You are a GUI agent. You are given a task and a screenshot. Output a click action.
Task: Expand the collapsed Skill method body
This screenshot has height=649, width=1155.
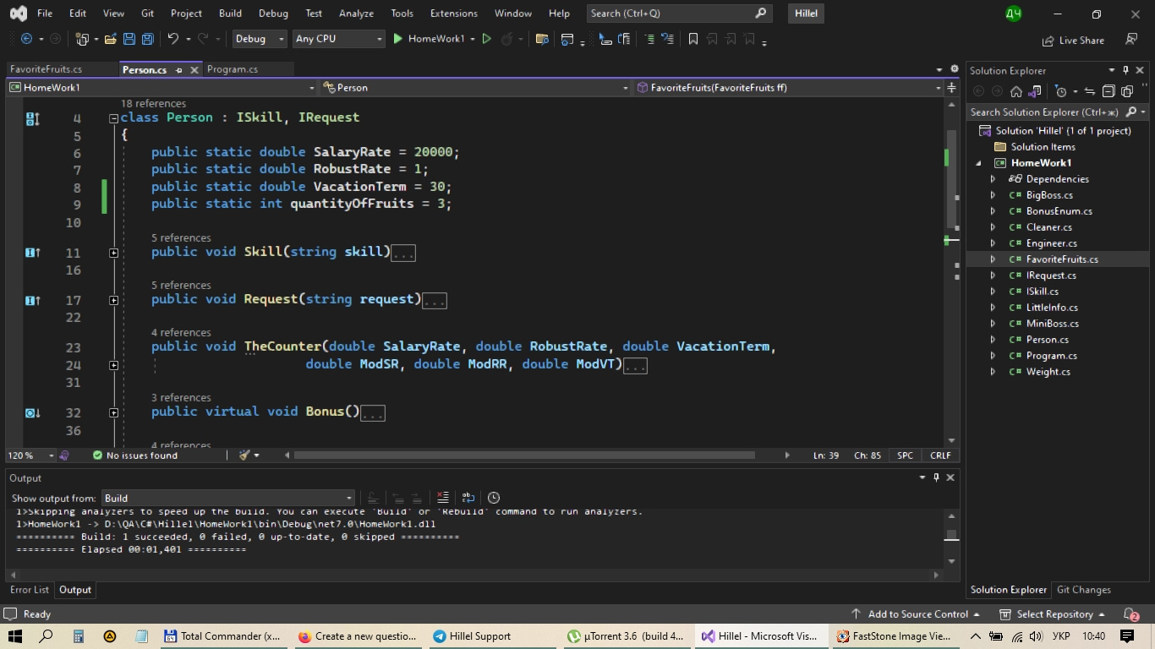pos(113,253)
